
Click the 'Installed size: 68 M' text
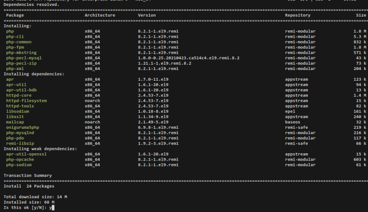(29, 202)
